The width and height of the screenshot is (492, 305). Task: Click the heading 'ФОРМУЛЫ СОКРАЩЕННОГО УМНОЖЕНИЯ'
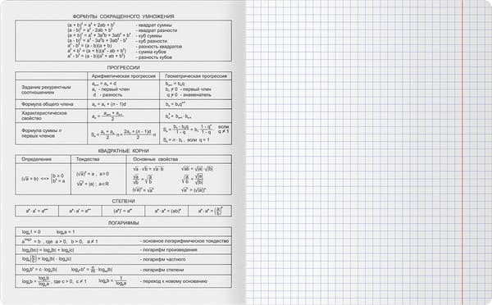[x=123, y=16]
